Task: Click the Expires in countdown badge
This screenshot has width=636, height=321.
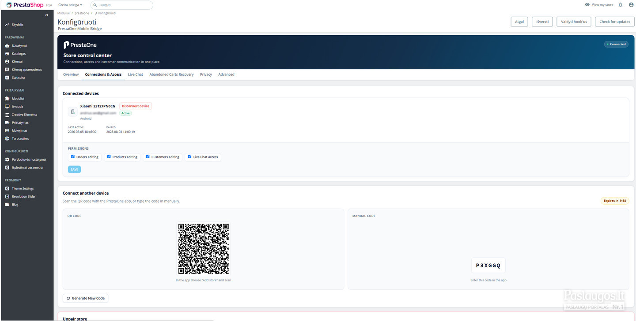Action: tap(615, 201)
